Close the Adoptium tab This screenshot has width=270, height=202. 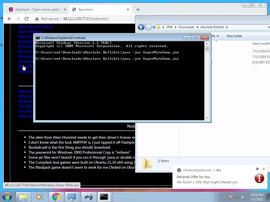click(x=65, y=9)
